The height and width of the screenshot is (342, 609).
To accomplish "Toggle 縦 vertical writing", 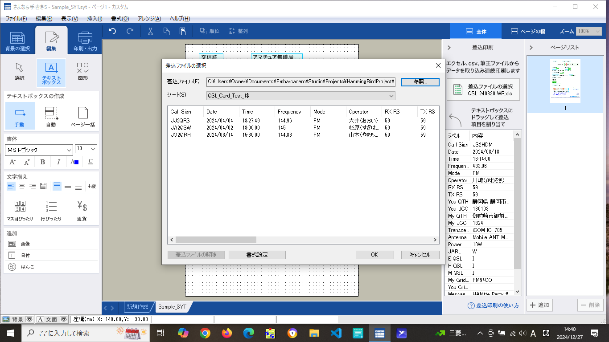I will point(91,186).
